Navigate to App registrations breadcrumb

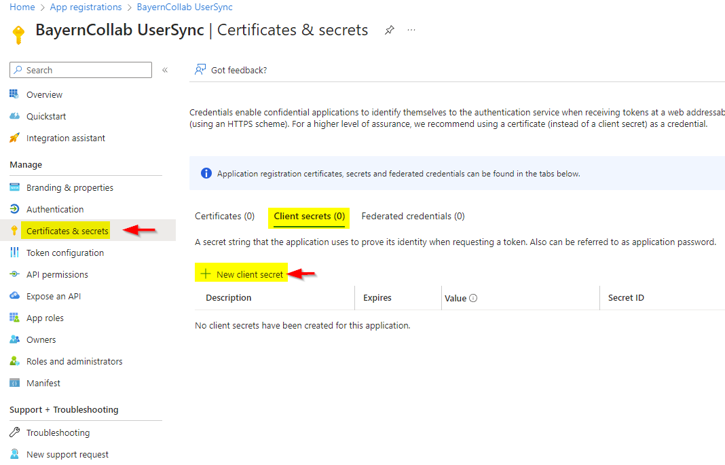tap(86, 7)
